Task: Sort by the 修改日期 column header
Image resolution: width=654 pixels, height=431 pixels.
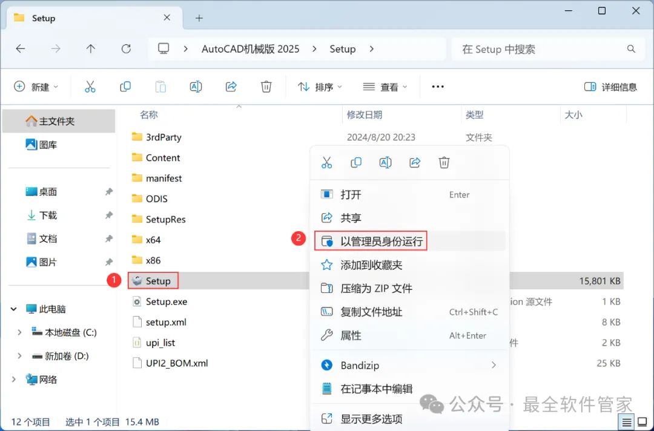Action: point(364,114)
